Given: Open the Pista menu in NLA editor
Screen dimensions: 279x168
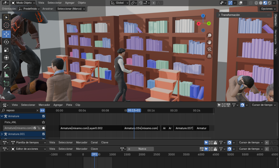Looking at the screenshot, I should 69,105.
